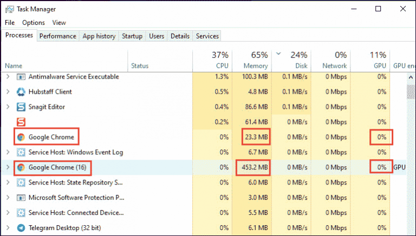
Task: Click the 1.3% CPU value
Action: (x=222, y=77)
